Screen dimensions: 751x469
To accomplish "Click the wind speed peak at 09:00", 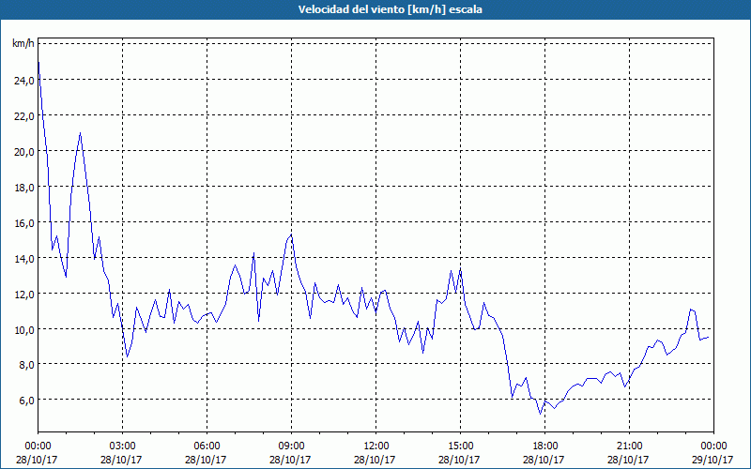I will coord(291,234).
